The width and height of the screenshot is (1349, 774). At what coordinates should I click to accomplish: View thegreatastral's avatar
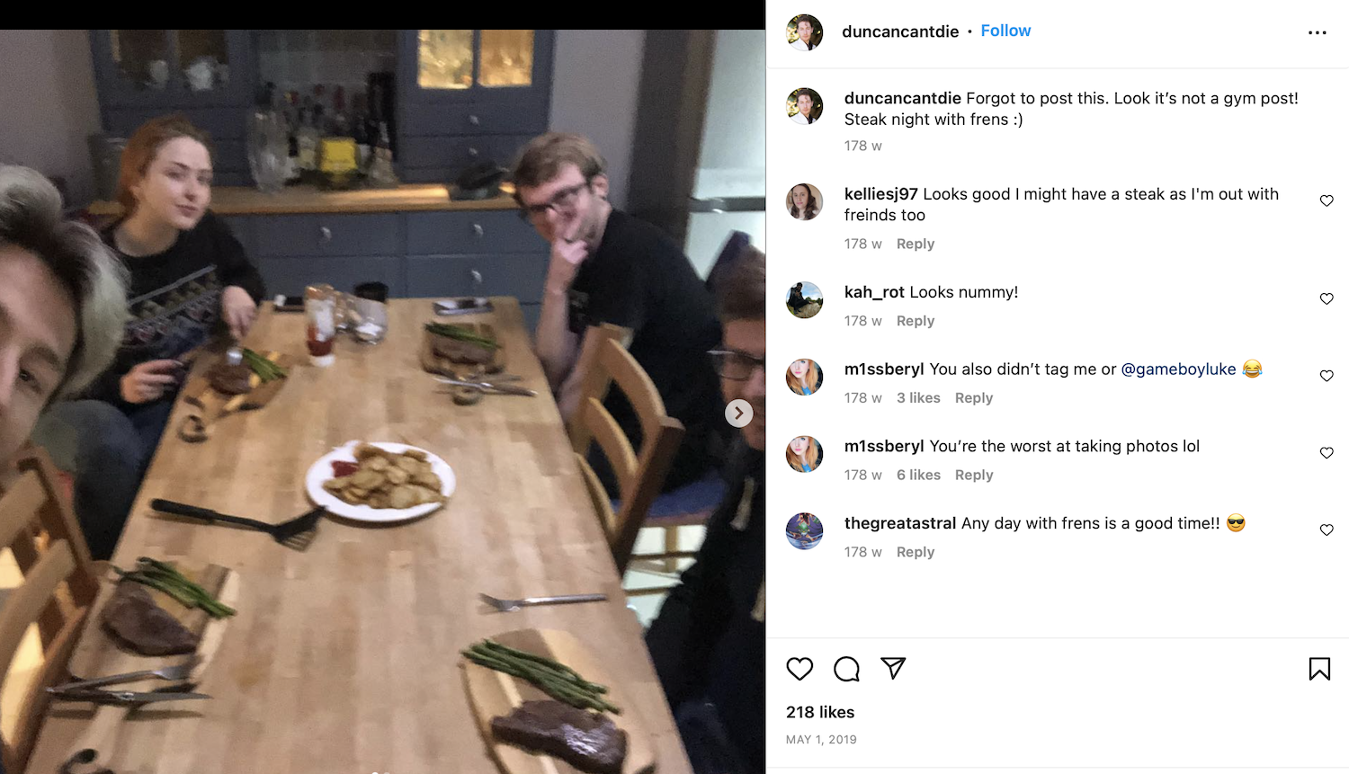click(x=805, y=531)
